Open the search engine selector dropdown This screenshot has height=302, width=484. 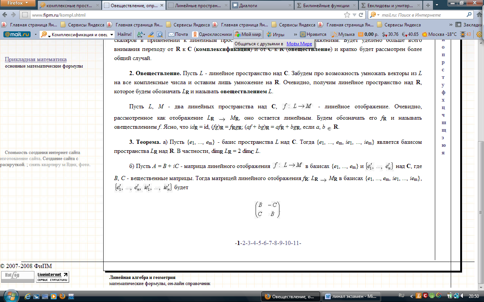coord(374,15)
